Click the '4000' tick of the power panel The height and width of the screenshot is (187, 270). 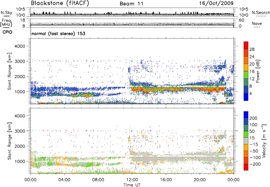[20, 46]
